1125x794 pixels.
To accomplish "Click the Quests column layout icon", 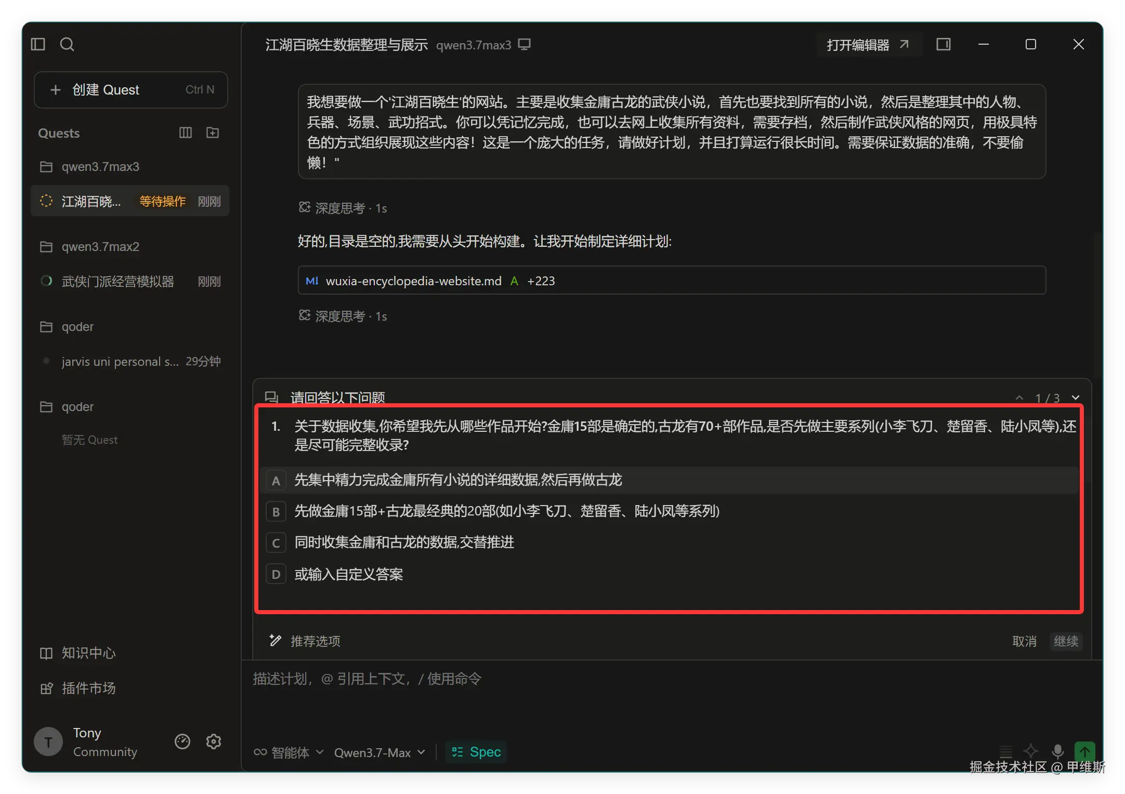I will pos(186,133).
